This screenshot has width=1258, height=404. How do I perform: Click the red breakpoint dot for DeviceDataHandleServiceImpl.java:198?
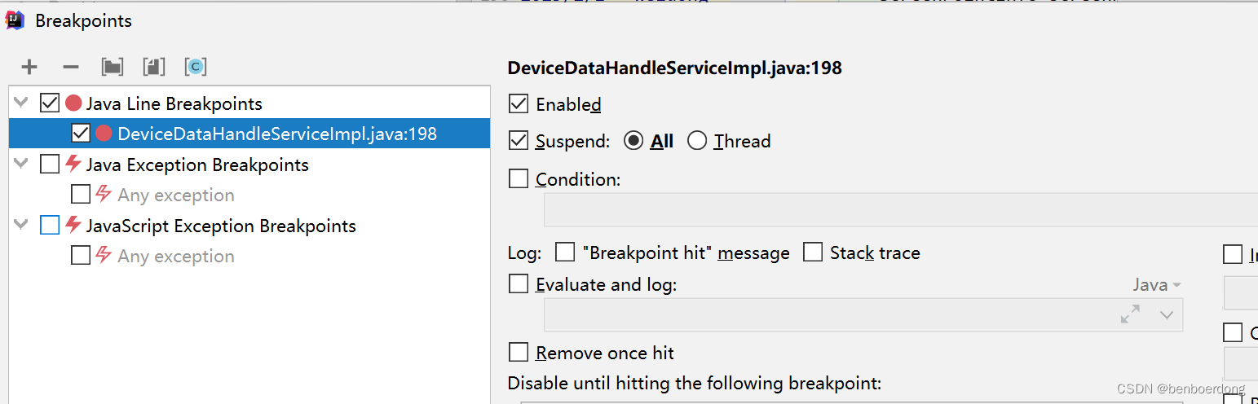tap(104, 134)
